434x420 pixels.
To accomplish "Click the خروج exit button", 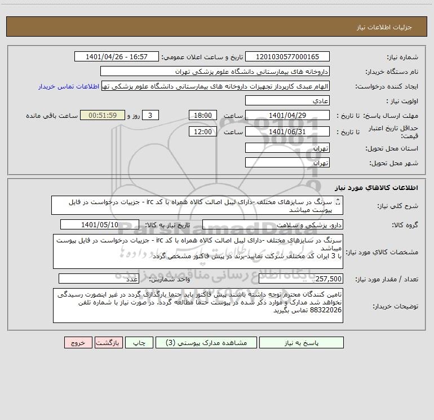I will 78,342.
